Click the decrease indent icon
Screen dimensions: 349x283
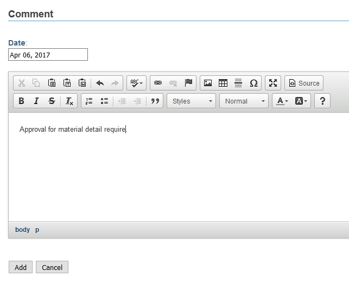click(x=122, y=101)
